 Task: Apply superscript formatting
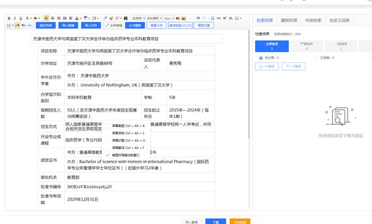click(x=225, y=18)
